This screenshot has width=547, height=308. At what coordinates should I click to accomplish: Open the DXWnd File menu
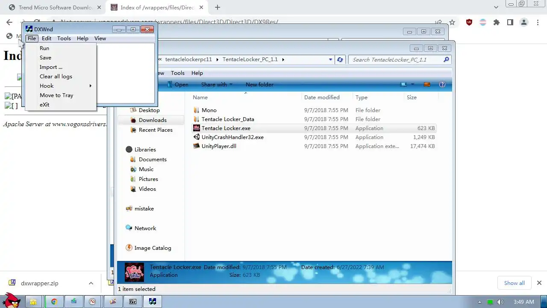click(32, 38)
